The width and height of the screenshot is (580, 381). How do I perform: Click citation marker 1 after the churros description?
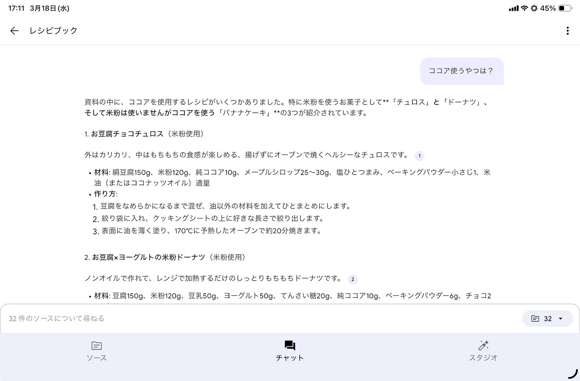(419, 156)
